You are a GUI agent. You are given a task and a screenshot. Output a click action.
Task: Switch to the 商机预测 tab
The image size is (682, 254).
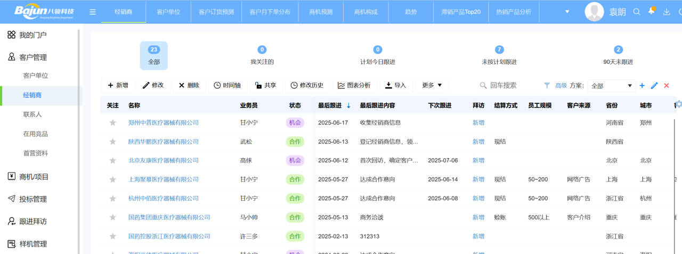(321, 12)
